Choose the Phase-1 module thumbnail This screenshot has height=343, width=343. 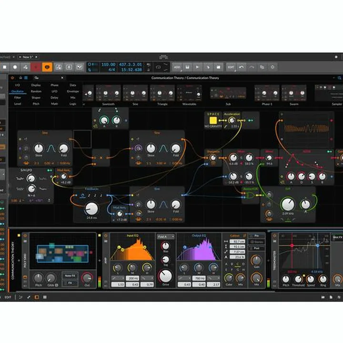[x=267, y=93]
